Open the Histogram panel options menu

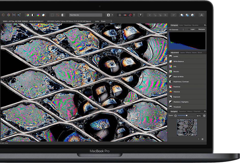[x=205, y=25]
